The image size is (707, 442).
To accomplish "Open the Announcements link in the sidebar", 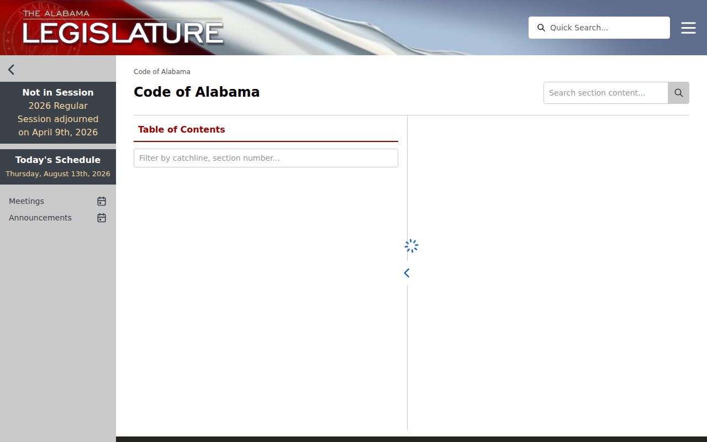I will (x=40, y=218).
